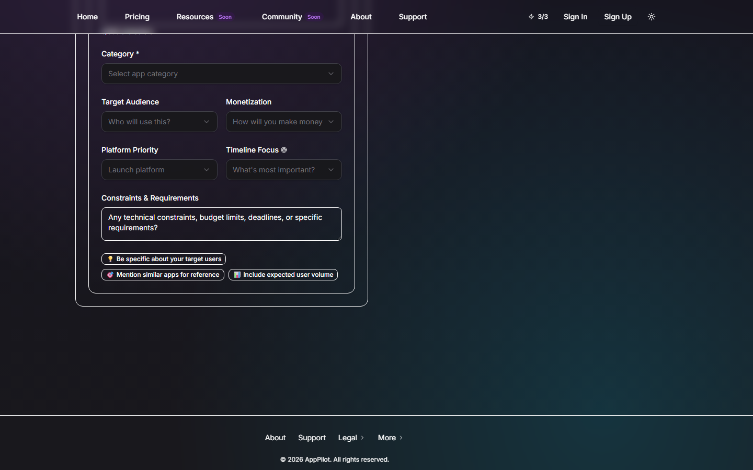The image size is (753, 470).
Task: Click the chevron on the Platform Priority field
Action: pyautogui.click(x=206, y=170)
